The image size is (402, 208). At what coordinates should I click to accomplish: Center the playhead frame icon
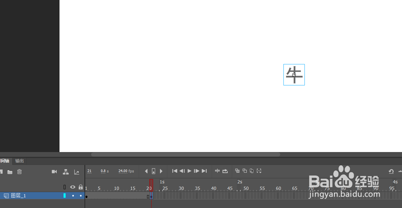pyautogui.click(x=217, y=171)
